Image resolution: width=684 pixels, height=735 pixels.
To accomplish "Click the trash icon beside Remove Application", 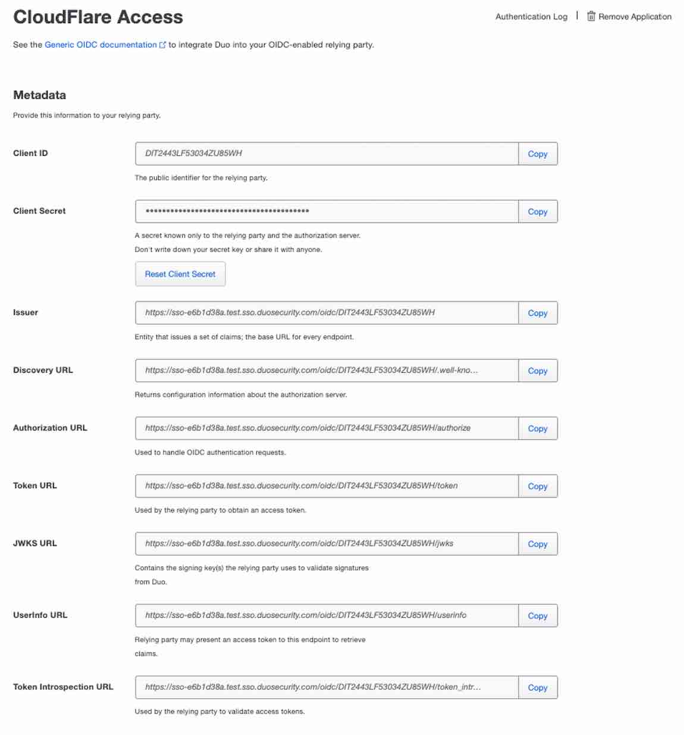I will [x=591, y=17].
